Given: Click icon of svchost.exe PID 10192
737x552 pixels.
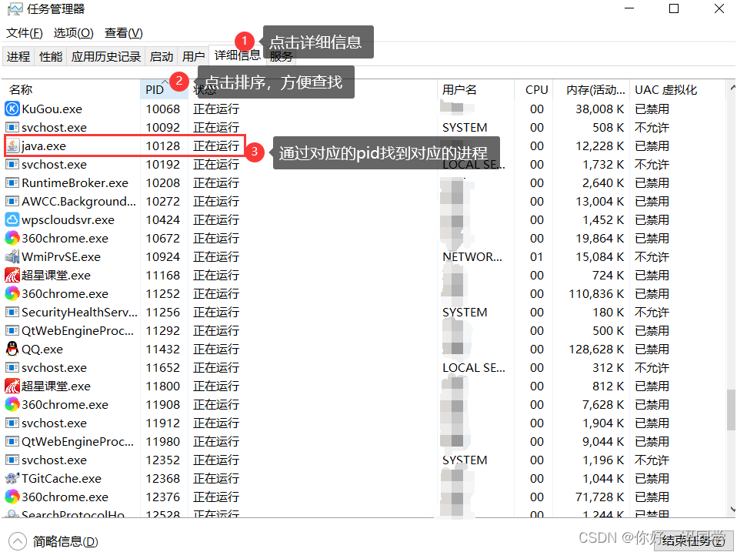Looking at the screenshot, I should click(x=12, y=165).
